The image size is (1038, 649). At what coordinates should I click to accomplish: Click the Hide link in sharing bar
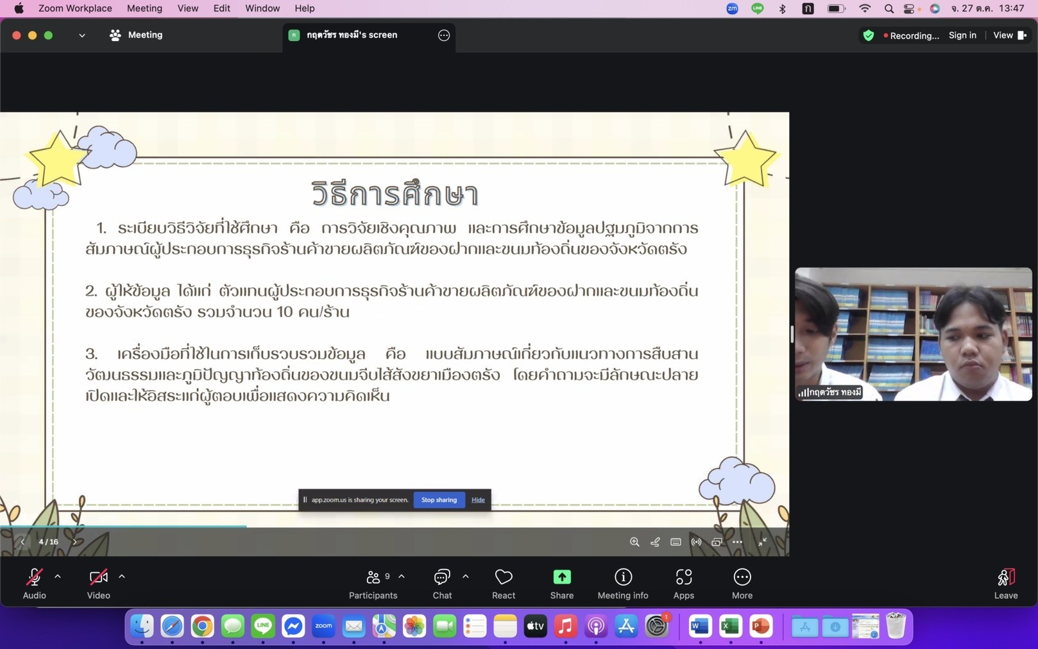[x=478, y=500]
